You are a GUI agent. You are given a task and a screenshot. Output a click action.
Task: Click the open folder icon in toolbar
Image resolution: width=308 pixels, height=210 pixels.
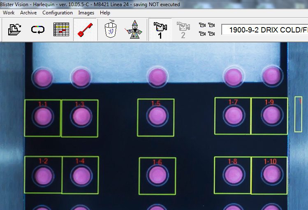click(x=15, y=30)
